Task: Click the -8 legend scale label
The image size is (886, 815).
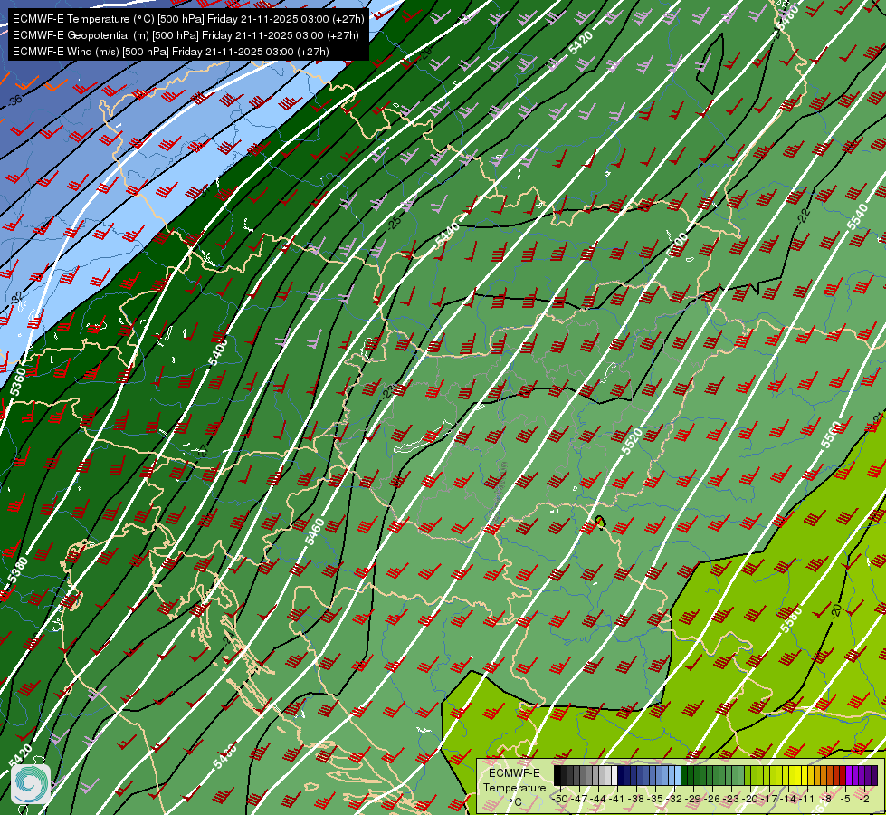Action: tap(826, 799)
